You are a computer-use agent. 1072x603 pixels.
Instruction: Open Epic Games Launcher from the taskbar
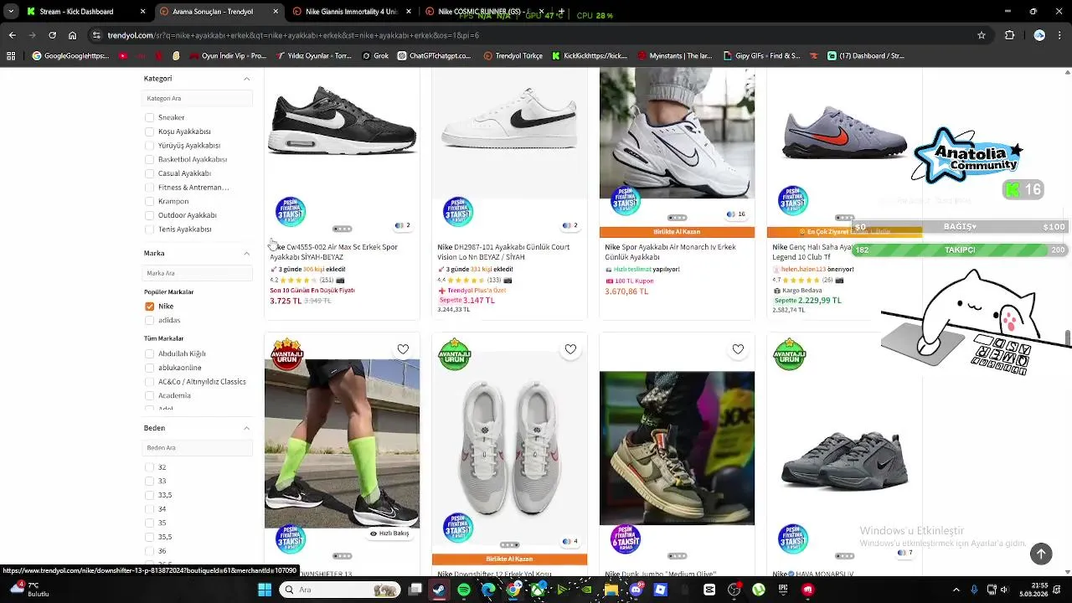tap(783, 590)
